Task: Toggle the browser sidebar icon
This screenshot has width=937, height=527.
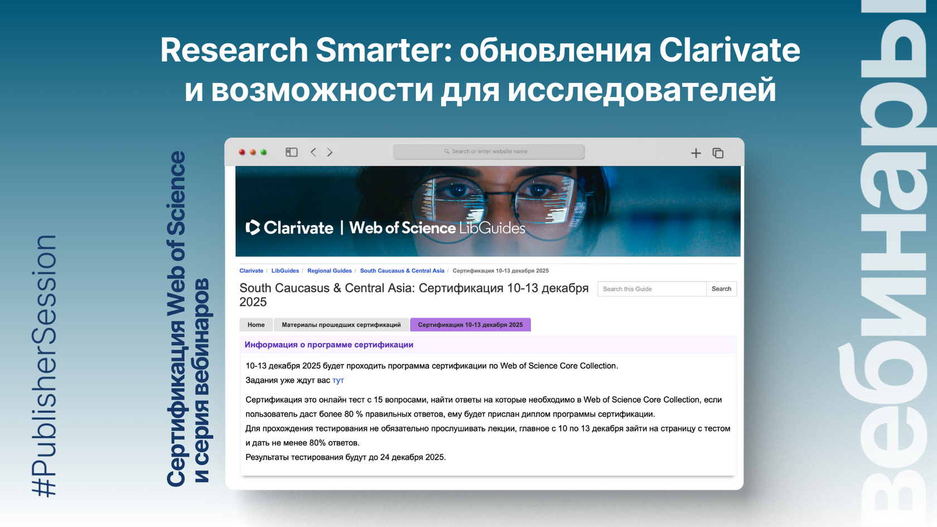Action: tap(292, 152)
